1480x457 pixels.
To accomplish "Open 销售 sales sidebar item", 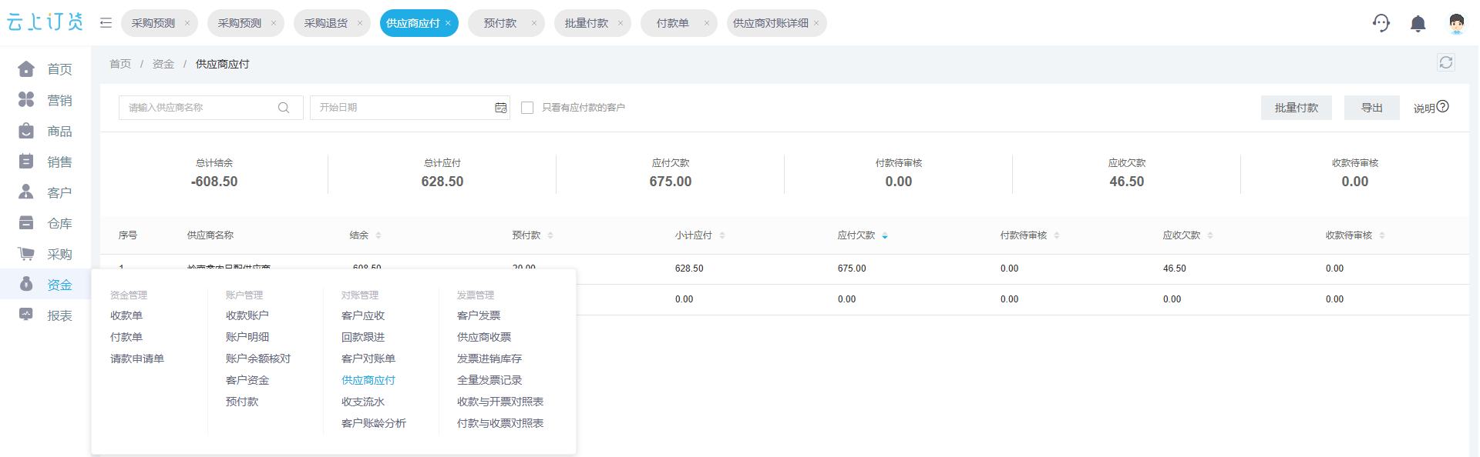I will [x=45, y=162].
